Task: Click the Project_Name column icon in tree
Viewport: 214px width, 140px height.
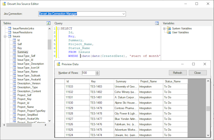Action: (14, 107)
